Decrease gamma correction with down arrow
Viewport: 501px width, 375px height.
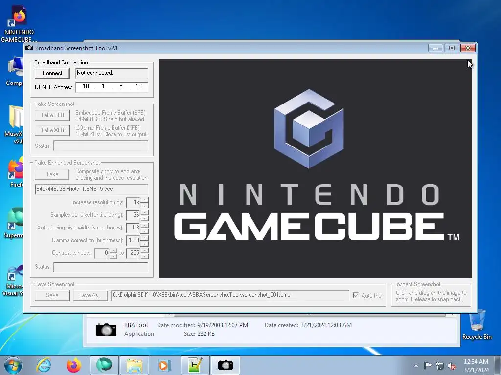[x=144, y=243]
